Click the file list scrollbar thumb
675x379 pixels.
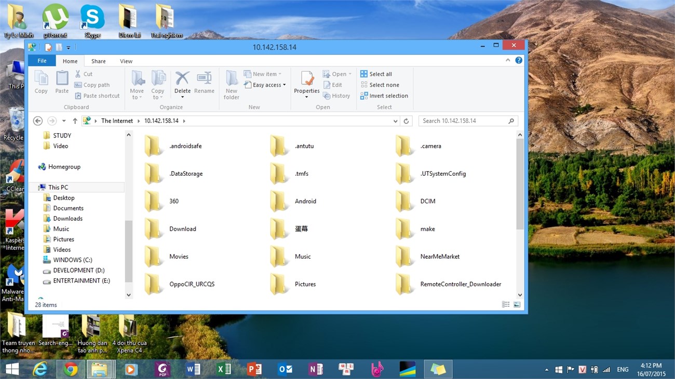pos(520,184)
